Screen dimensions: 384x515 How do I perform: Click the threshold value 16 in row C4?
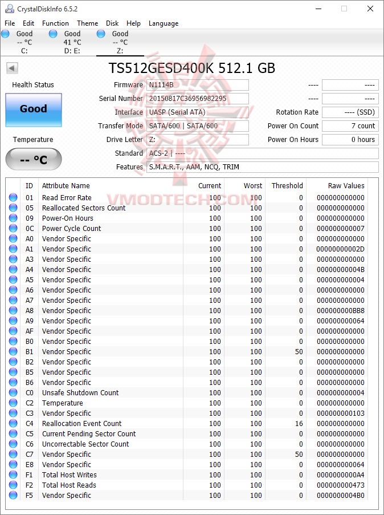[x=299, y=423]
